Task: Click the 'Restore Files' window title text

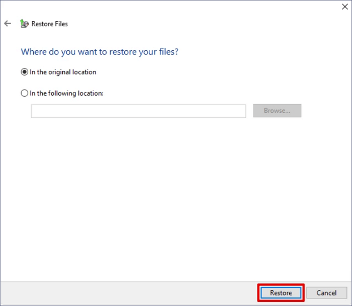Action: point(49,24)
